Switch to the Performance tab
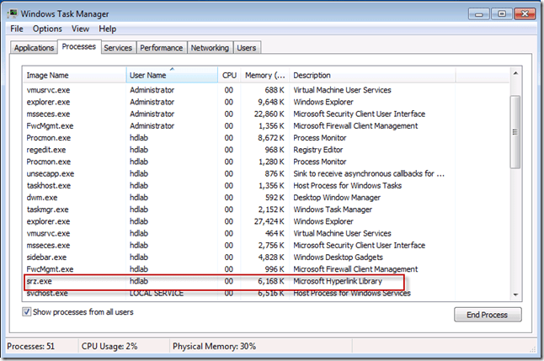Image resolution: width=544 pixels, height=361 pixels. click(x=161, y=48)
